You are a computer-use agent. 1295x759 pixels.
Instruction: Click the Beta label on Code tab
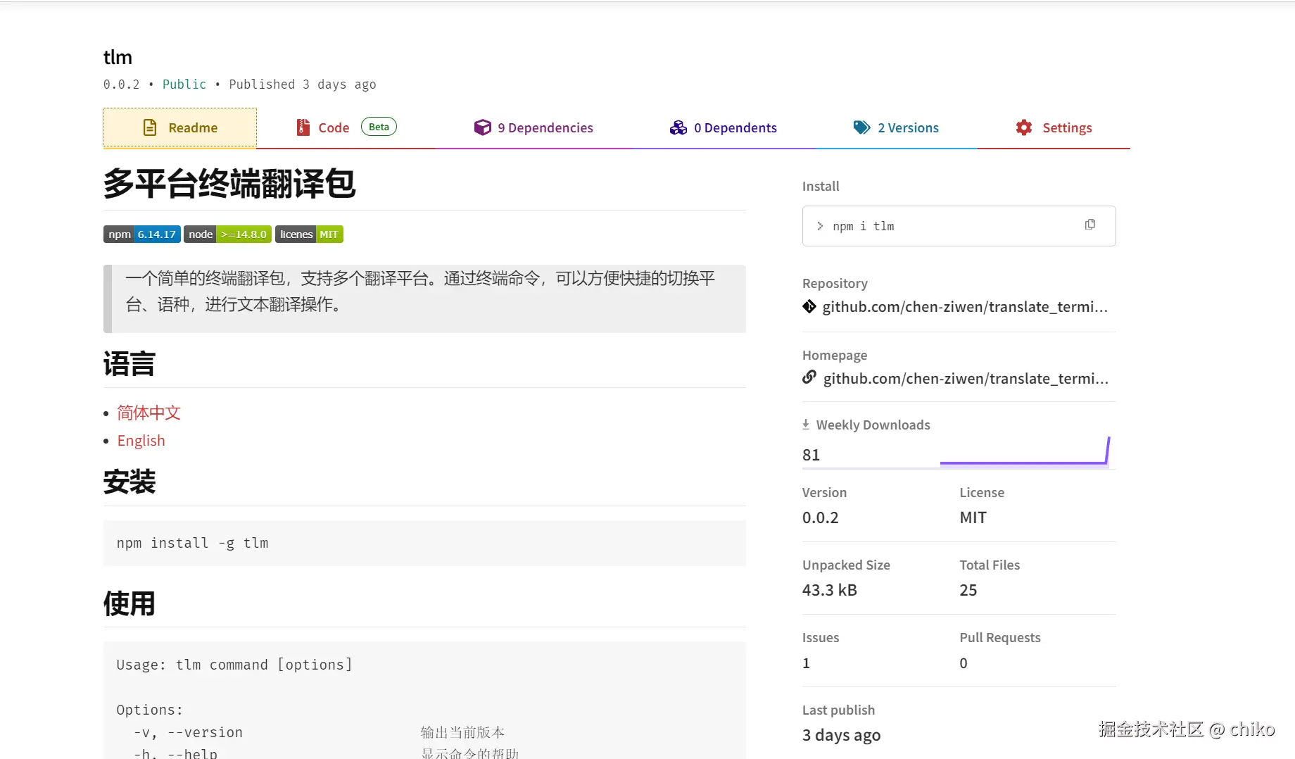tap(379, 127)
